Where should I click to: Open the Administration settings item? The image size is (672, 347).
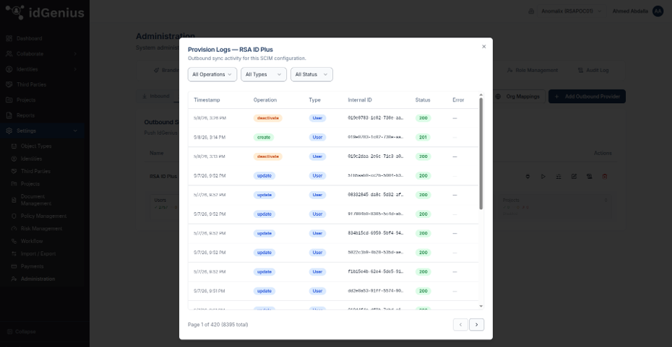(x=38, y=279)
